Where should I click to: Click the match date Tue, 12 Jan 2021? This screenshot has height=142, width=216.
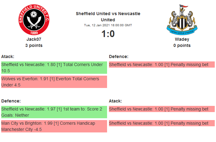pyautogui.click(x=108, y=25)
